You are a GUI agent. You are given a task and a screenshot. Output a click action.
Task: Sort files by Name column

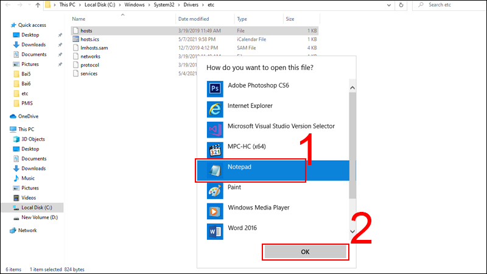pos(79,19)
